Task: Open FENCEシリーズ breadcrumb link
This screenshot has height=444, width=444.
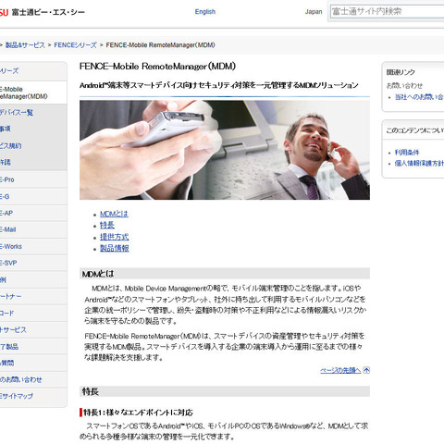Action: [75, 45]
